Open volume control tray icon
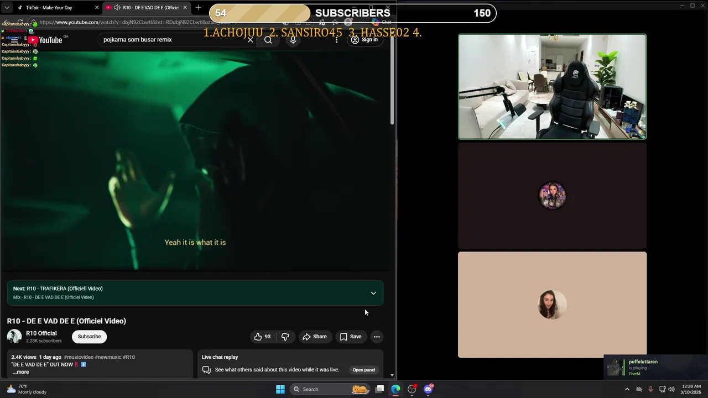This screenshot has height=398, width=708. coord(671,389)
